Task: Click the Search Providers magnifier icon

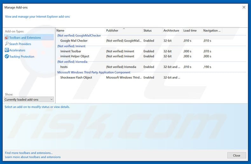Action: point(7,44)
